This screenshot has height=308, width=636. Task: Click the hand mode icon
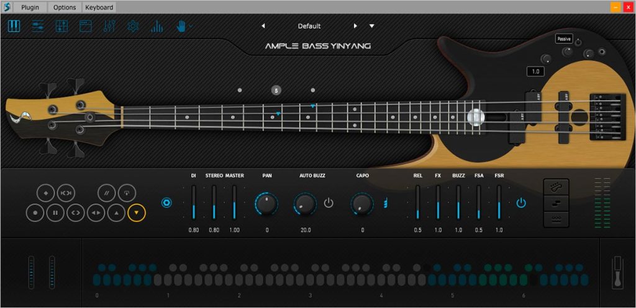(181, 26)
